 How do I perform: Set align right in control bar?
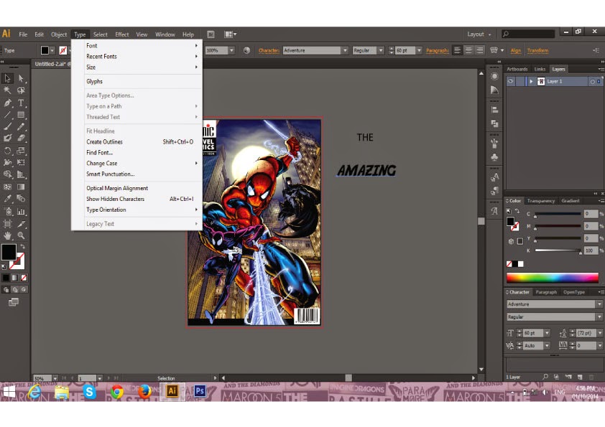[479, 50]
